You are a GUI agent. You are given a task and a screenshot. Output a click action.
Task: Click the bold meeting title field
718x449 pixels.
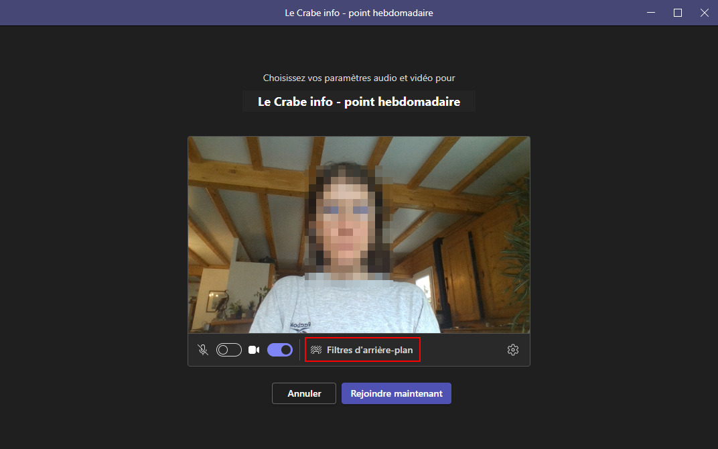pos(359,102)
